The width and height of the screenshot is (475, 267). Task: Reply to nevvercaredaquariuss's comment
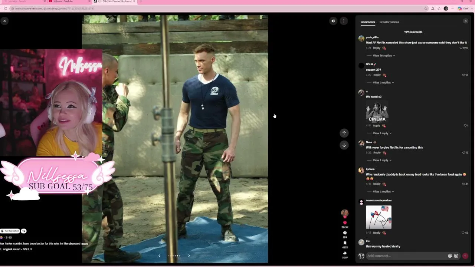coord(377,233)
